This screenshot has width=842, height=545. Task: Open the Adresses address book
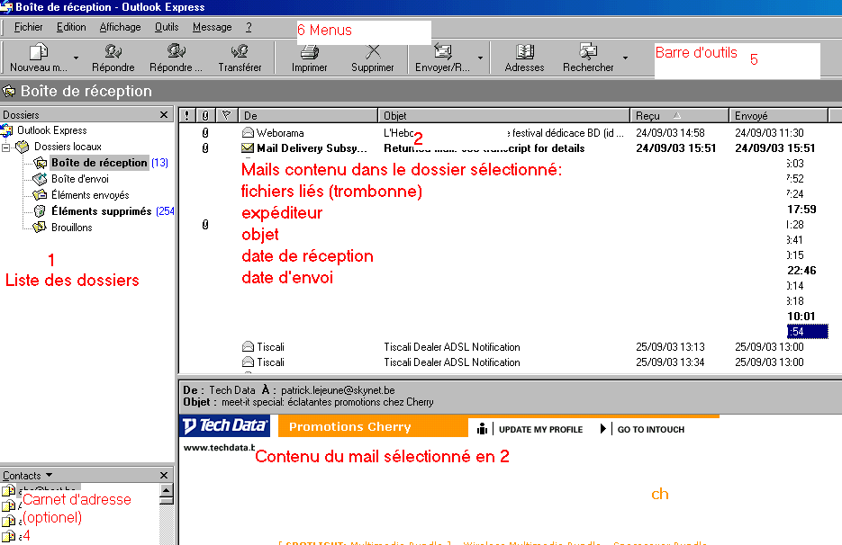(x=524, y=58)
